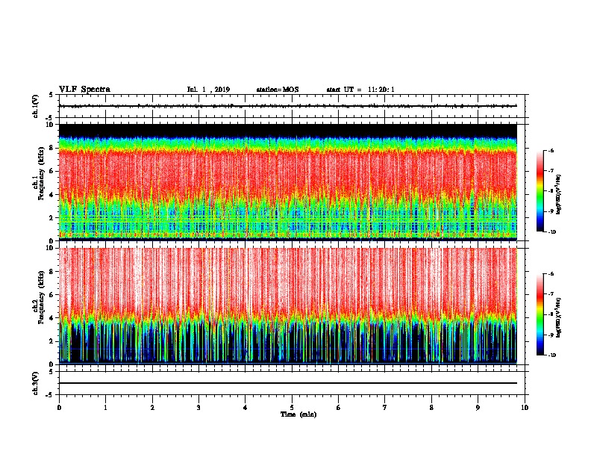Click the "station=MOS" header label
This screenshot has width=591, height=457.
point(278,90)
